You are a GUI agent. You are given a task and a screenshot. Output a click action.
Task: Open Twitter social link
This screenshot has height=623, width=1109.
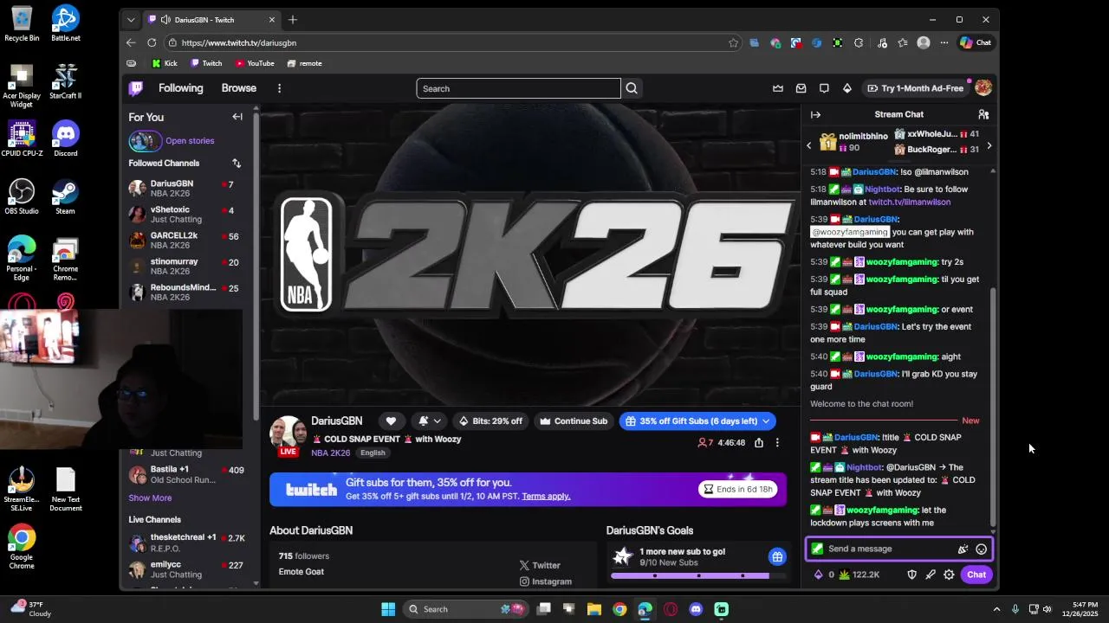click(540, 566)
